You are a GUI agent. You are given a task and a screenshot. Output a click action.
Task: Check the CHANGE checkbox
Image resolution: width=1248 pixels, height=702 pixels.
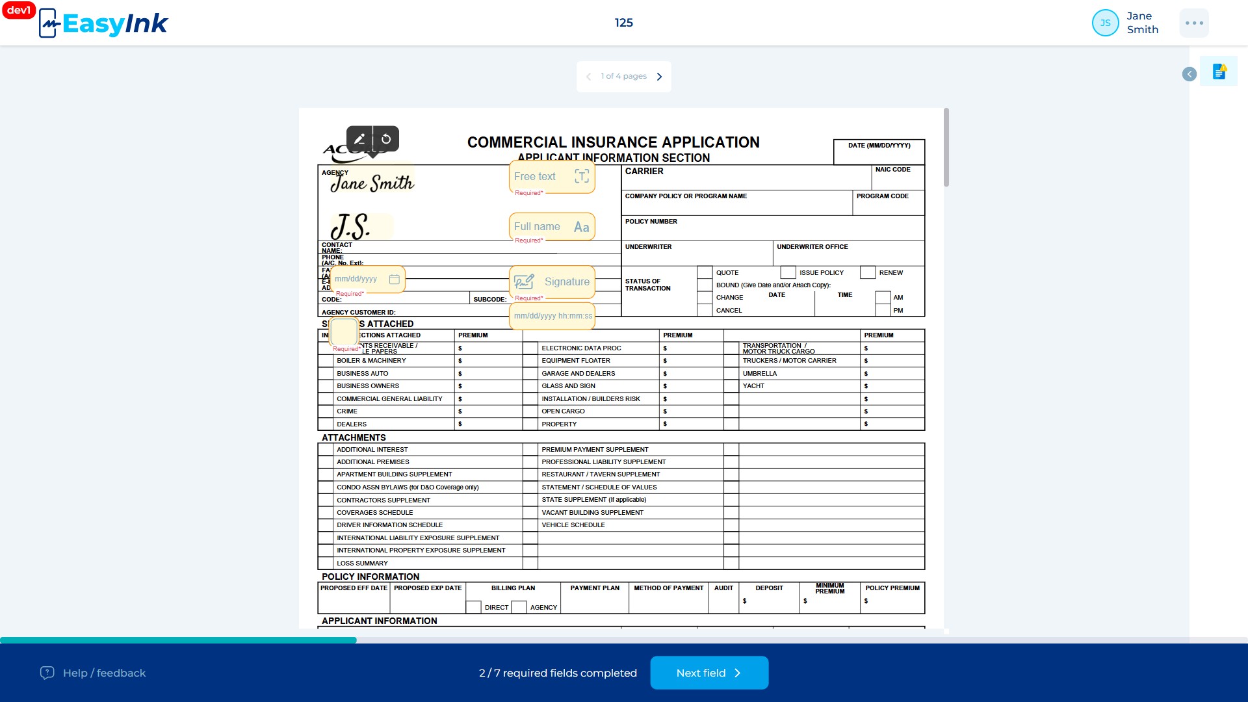click(705, 298)
